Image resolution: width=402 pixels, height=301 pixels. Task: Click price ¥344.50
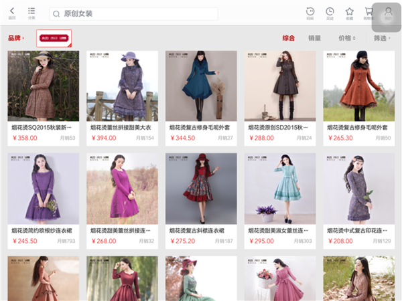(x=183, y=138)
